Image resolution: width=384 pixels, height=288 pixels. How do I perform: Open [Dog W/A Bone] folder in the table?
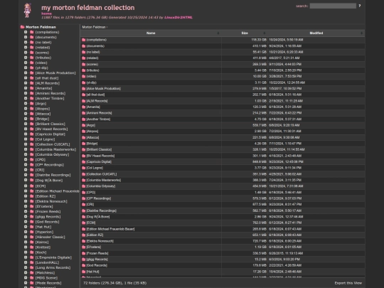coord(98,217)
